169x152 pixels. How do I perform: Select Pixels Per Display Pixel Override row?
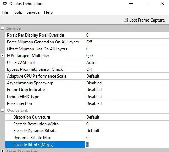click(x=45, y=35)
